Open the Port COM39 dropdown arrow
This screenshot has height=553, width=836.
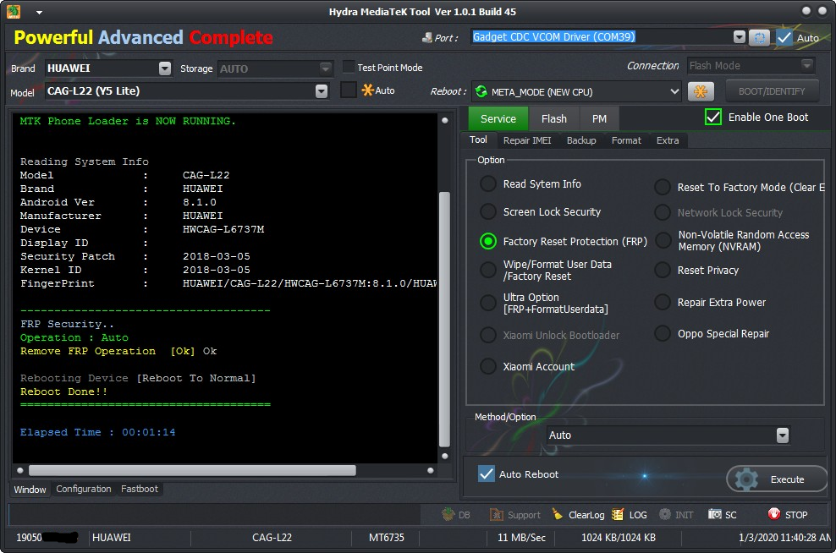(739, 36)
